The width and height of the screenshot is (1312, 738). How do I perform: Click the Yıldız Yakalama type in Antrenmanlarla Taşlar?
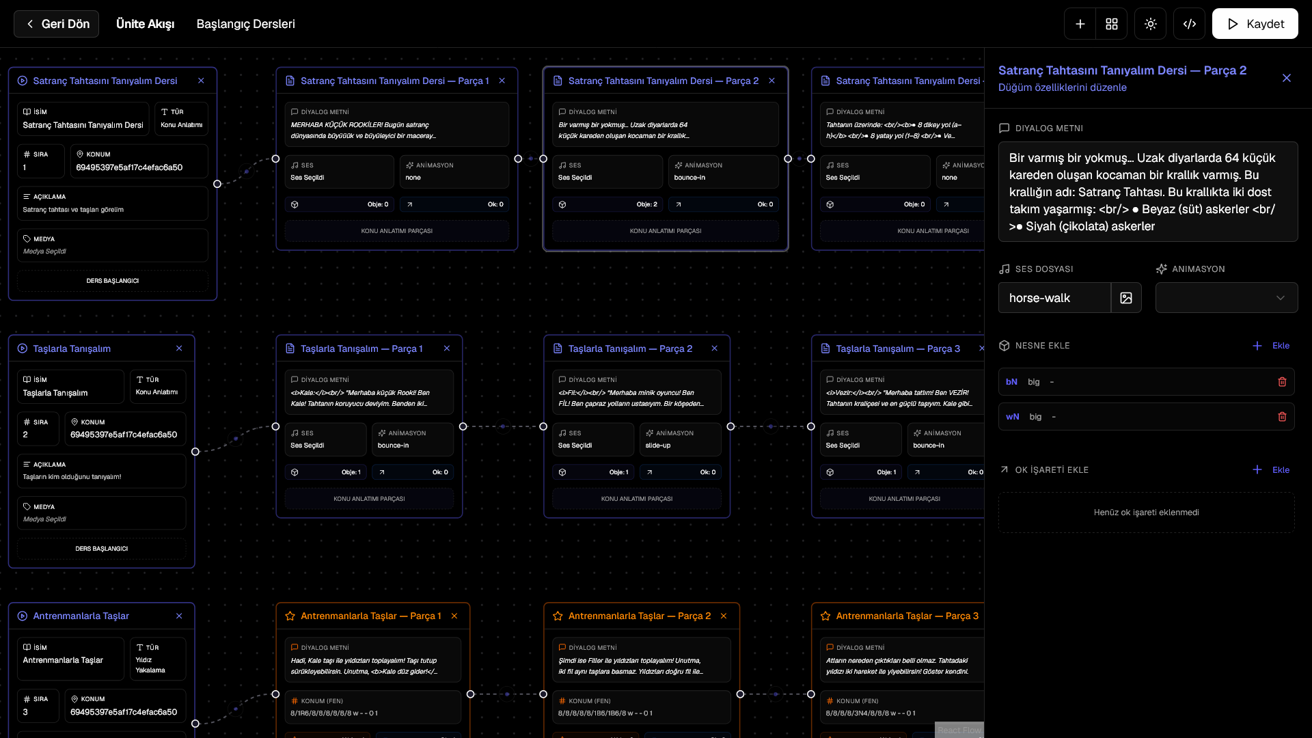[x=150, y=665]
